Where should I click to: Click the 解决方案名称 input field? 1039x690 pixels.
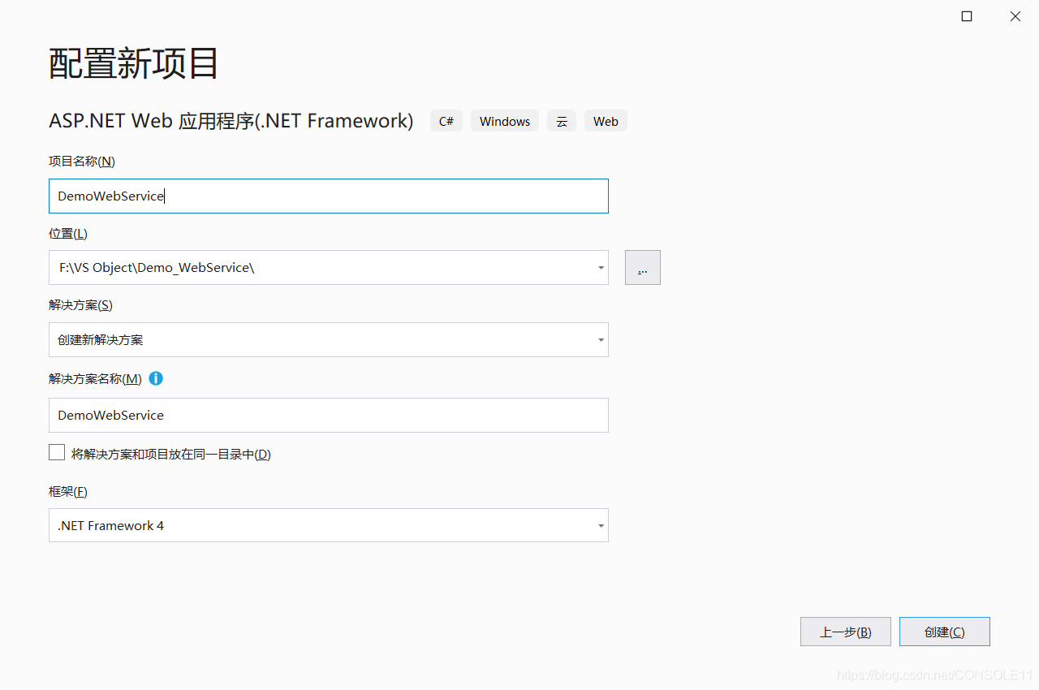click(329, 415)
